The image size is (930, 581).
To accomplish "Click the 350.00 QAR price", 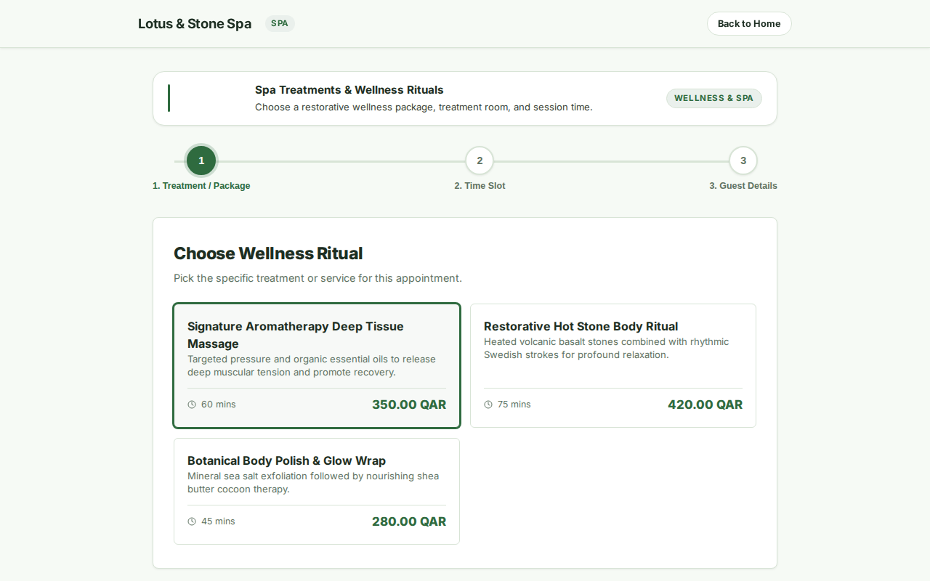I will click(x=409, y=405).
